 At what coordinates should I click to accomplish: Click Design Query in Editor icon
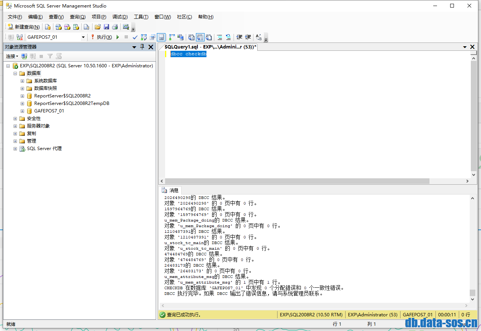tap(152, 37)
